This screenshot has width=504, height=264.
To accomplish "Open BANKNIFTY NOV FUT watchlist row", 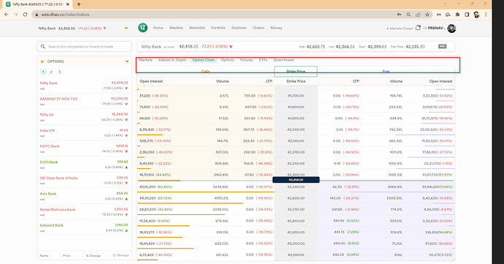I will point(84,101).
